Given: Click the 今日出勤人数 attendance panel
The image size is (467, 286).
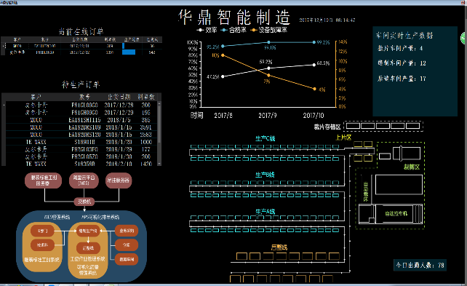Looking at the screenshot, I should (x=420, y=265).
